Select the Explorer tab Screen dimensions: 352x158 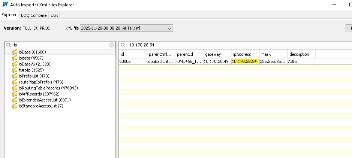(9, 15)
